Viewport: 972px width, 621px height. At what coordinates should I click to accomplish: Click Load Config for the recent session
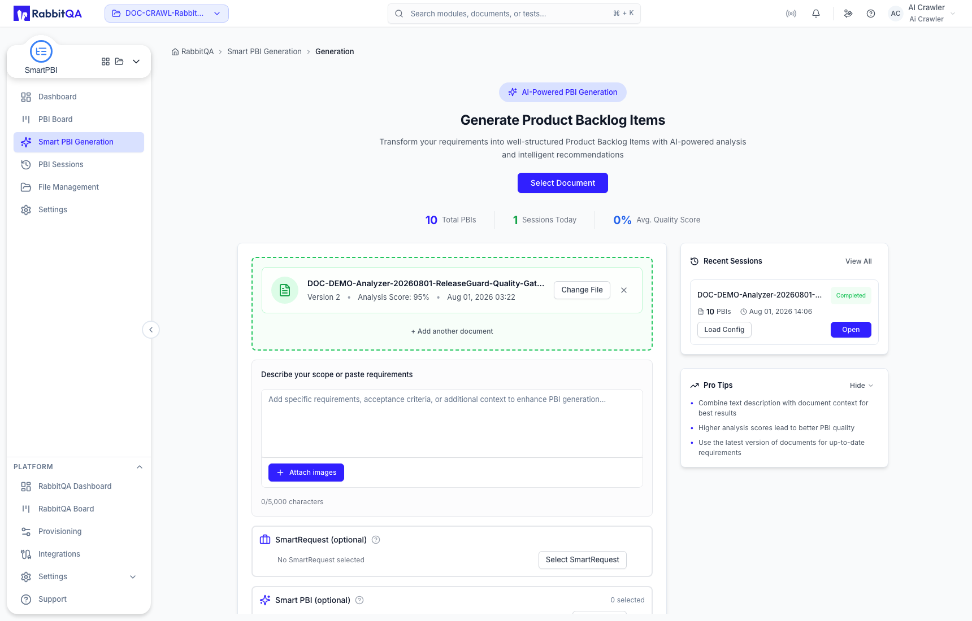(x=724, y=330)
